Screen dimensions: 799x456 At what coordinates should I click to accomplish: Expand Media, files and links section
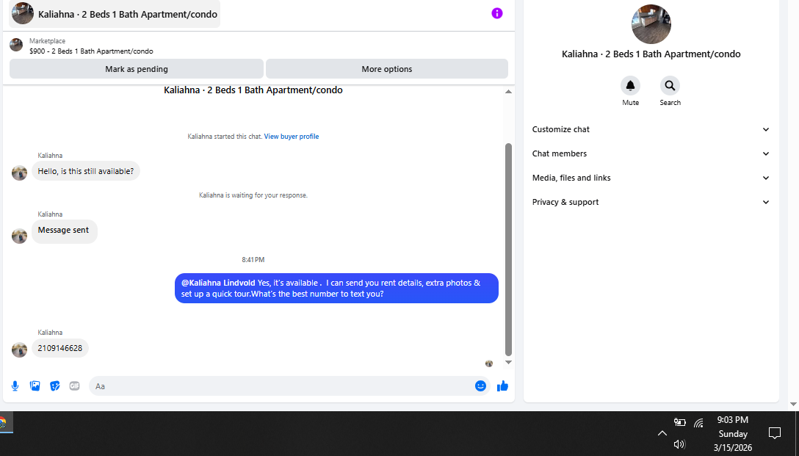(651, 178)
